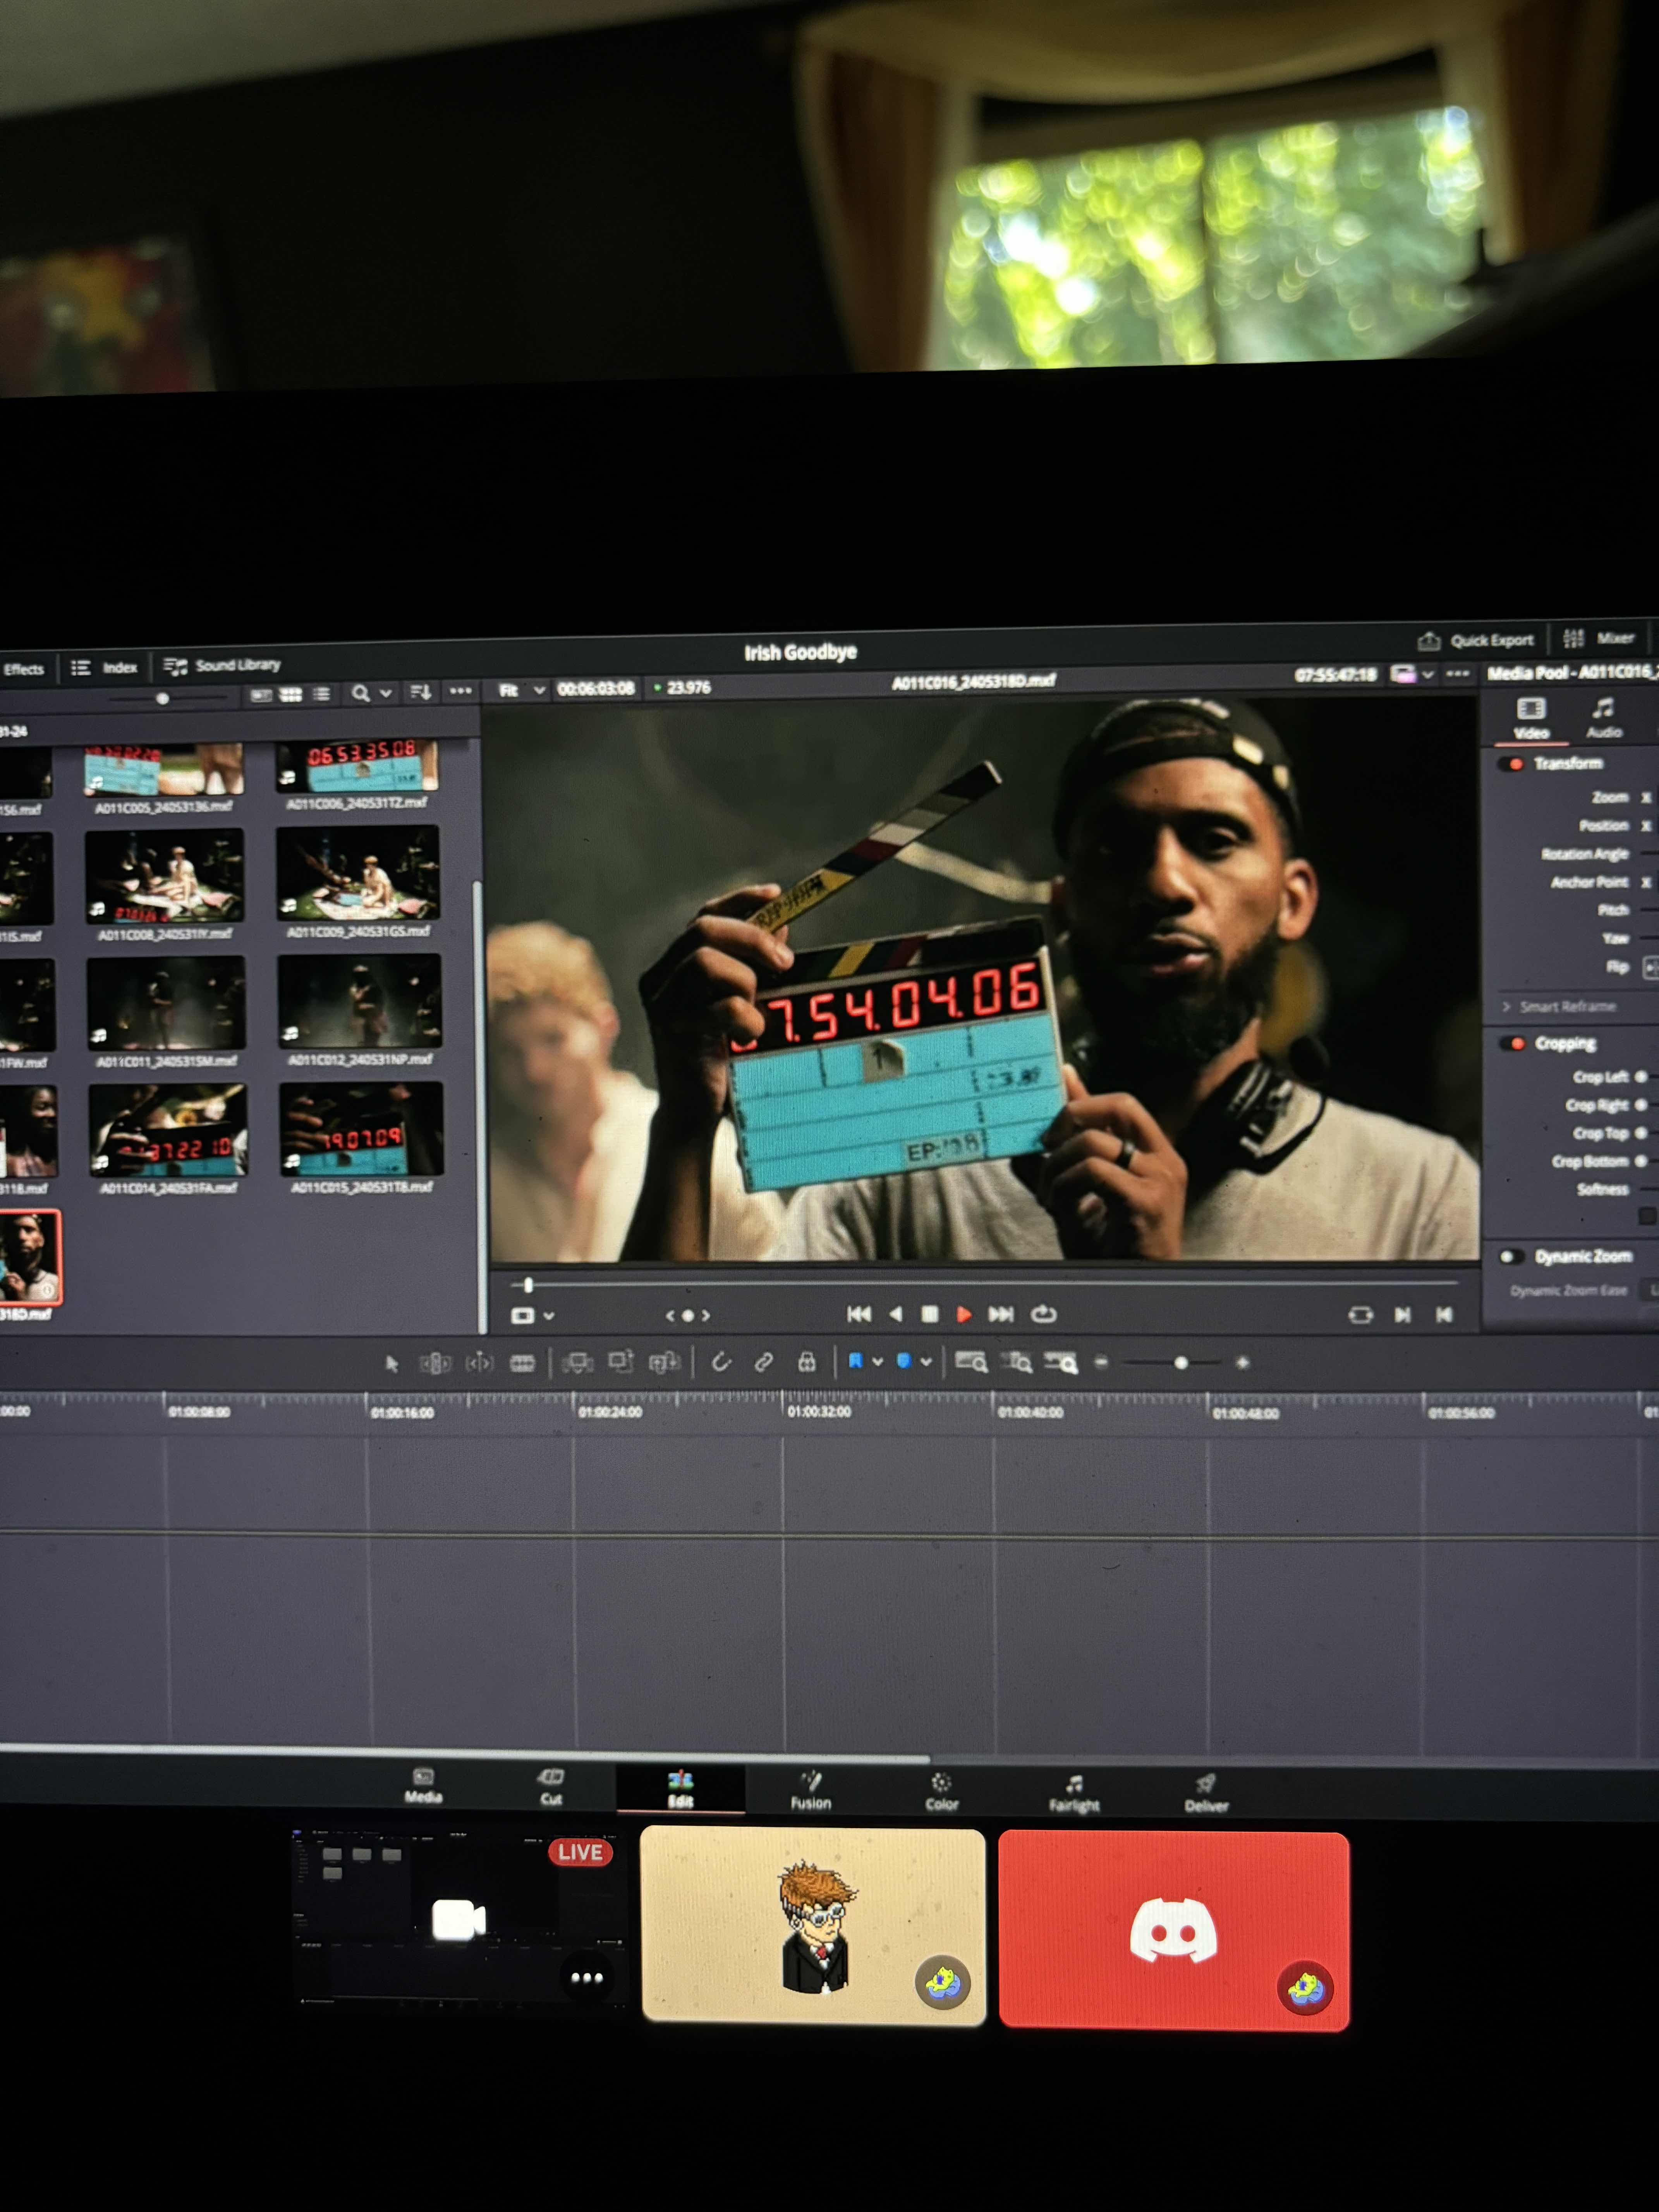Select the Blade edit tool
The width and height of the screenshot is (1659, 2212).
522,1363
